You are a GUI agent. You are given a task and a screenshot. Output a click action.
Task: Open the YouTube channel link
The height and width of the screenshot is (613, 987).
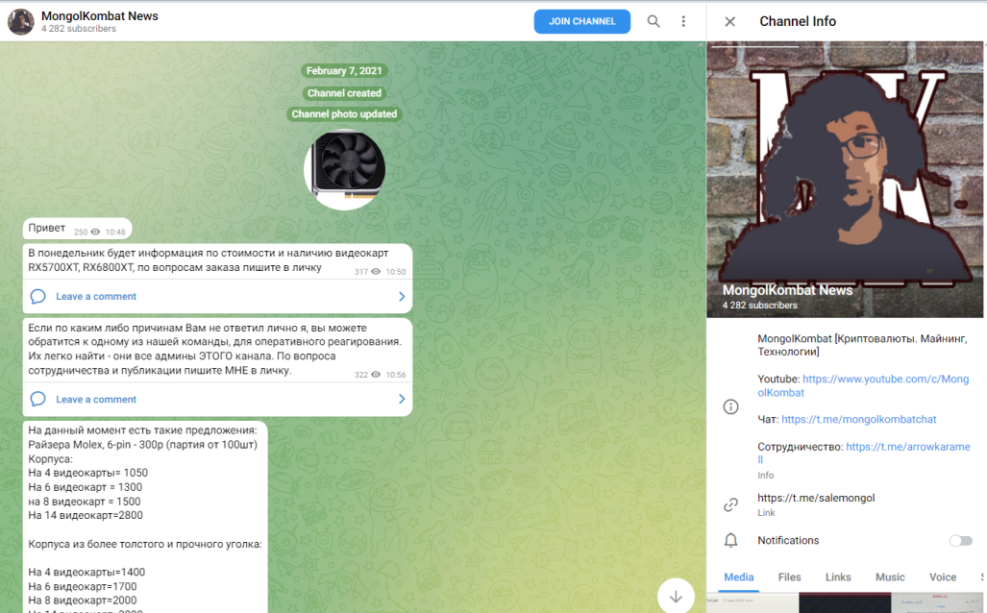coord(864,386)
